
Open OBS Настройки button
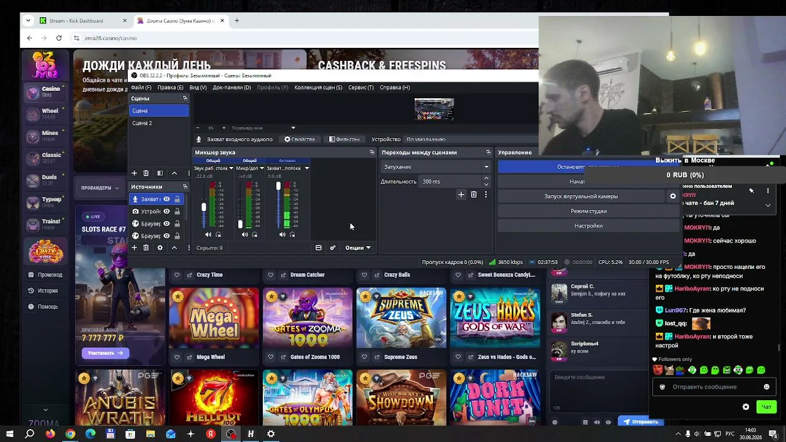(588, 226)
